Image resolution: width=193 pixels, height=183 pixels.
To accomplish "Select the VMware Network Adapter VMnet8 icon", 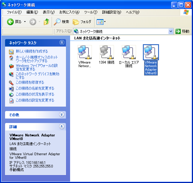I will point(151,53).
